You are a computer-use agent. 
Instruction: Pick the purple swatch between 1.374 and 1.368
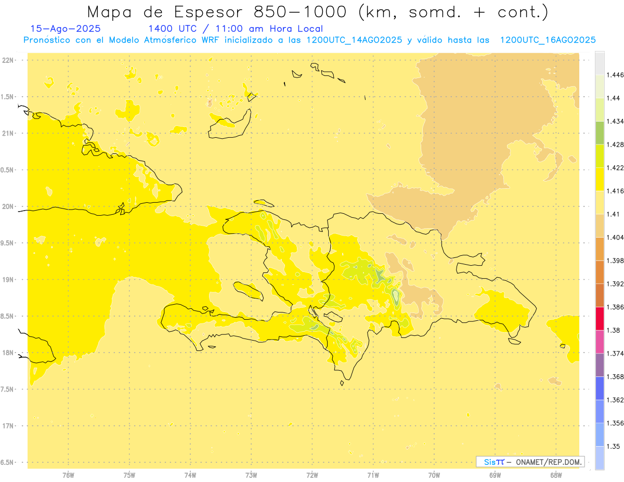[x=600, y=365]
